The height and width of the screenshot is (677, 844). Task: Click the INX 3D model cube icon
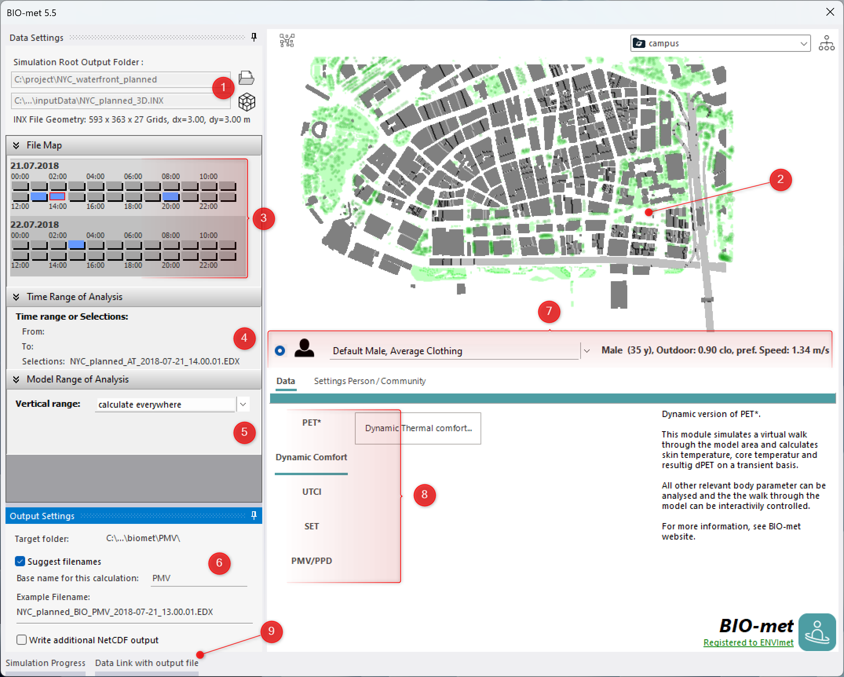click(x=247, y=102)
